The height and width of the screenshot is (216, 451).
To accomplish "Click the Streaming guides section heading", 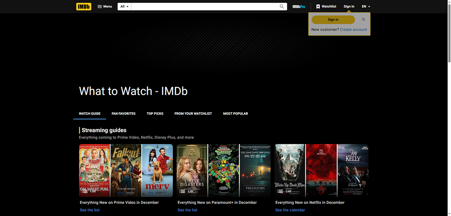I will 104,130.
